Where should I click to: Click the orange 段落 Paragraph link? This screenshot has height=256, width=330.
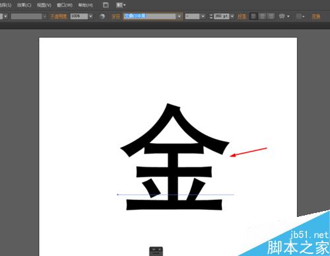pos(242,17)
